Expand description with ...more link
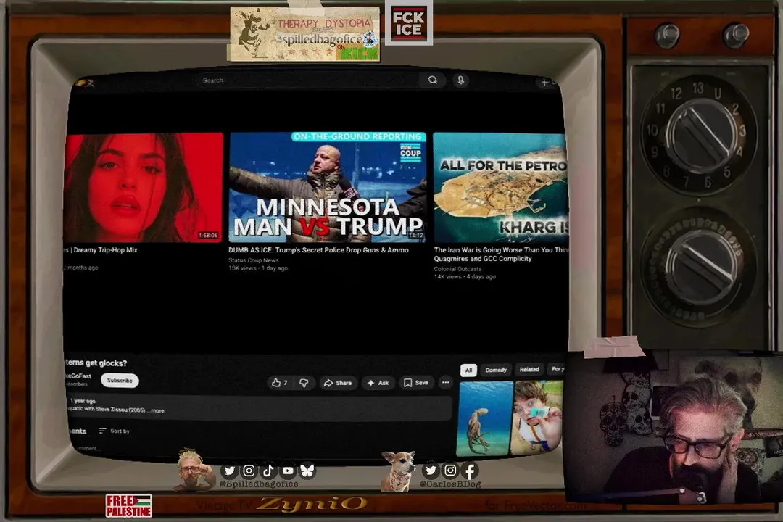Screen dimensions: 783x522 coord(156,410)
